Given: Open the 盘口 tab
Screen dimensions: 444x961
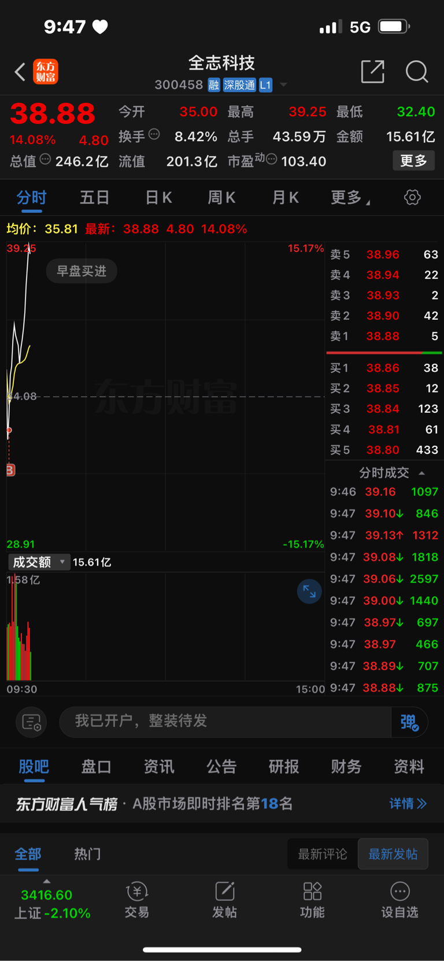Looking at the screenshot, I should pos(96,767).
